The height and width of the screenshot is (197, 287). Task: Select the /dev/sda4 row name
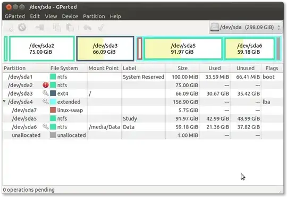[x=20, y=102]
